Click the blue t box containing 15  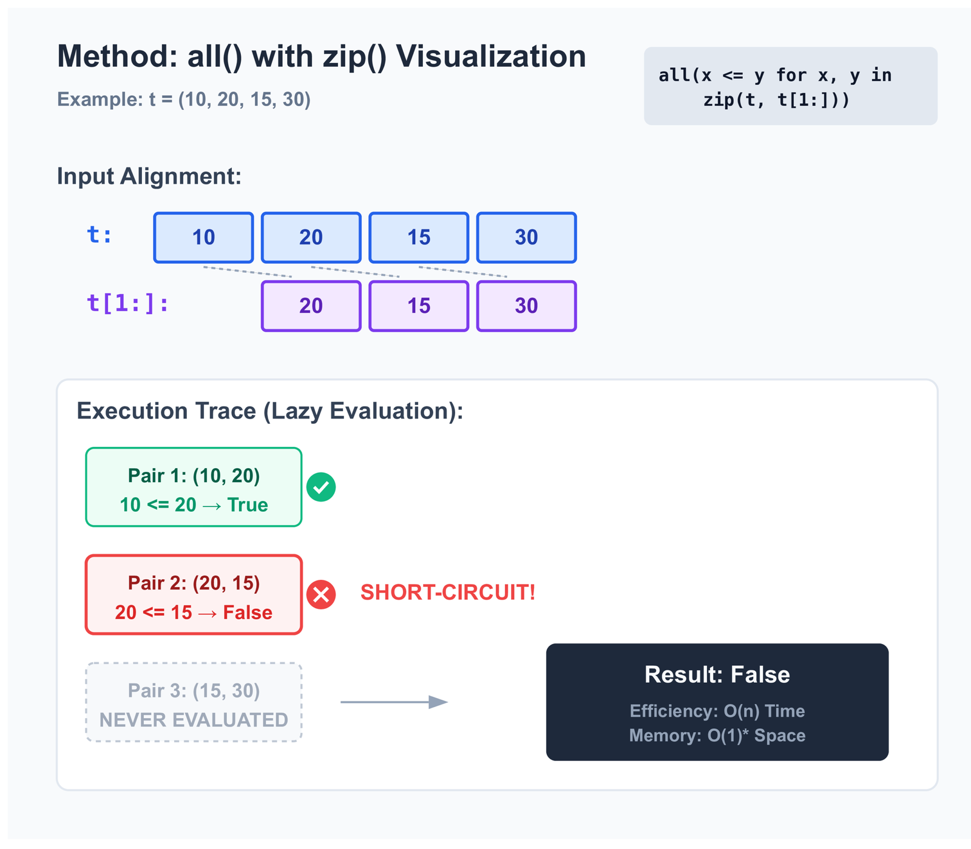(x=419, y=237)
